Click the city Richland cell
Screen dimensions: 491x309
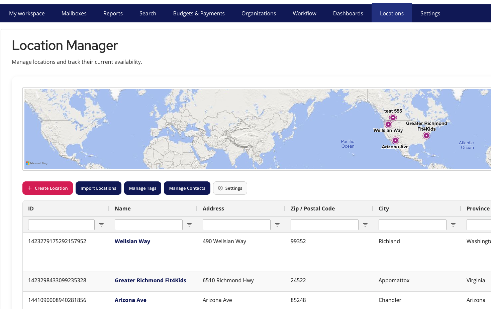click(389, 241)
